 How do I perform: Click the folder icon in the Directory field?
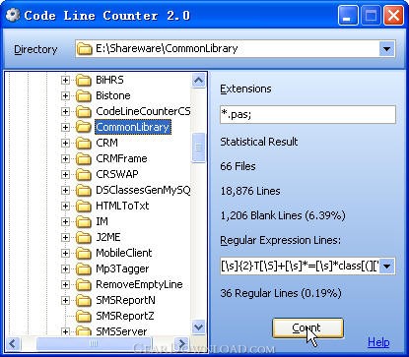tap(85, 49)
